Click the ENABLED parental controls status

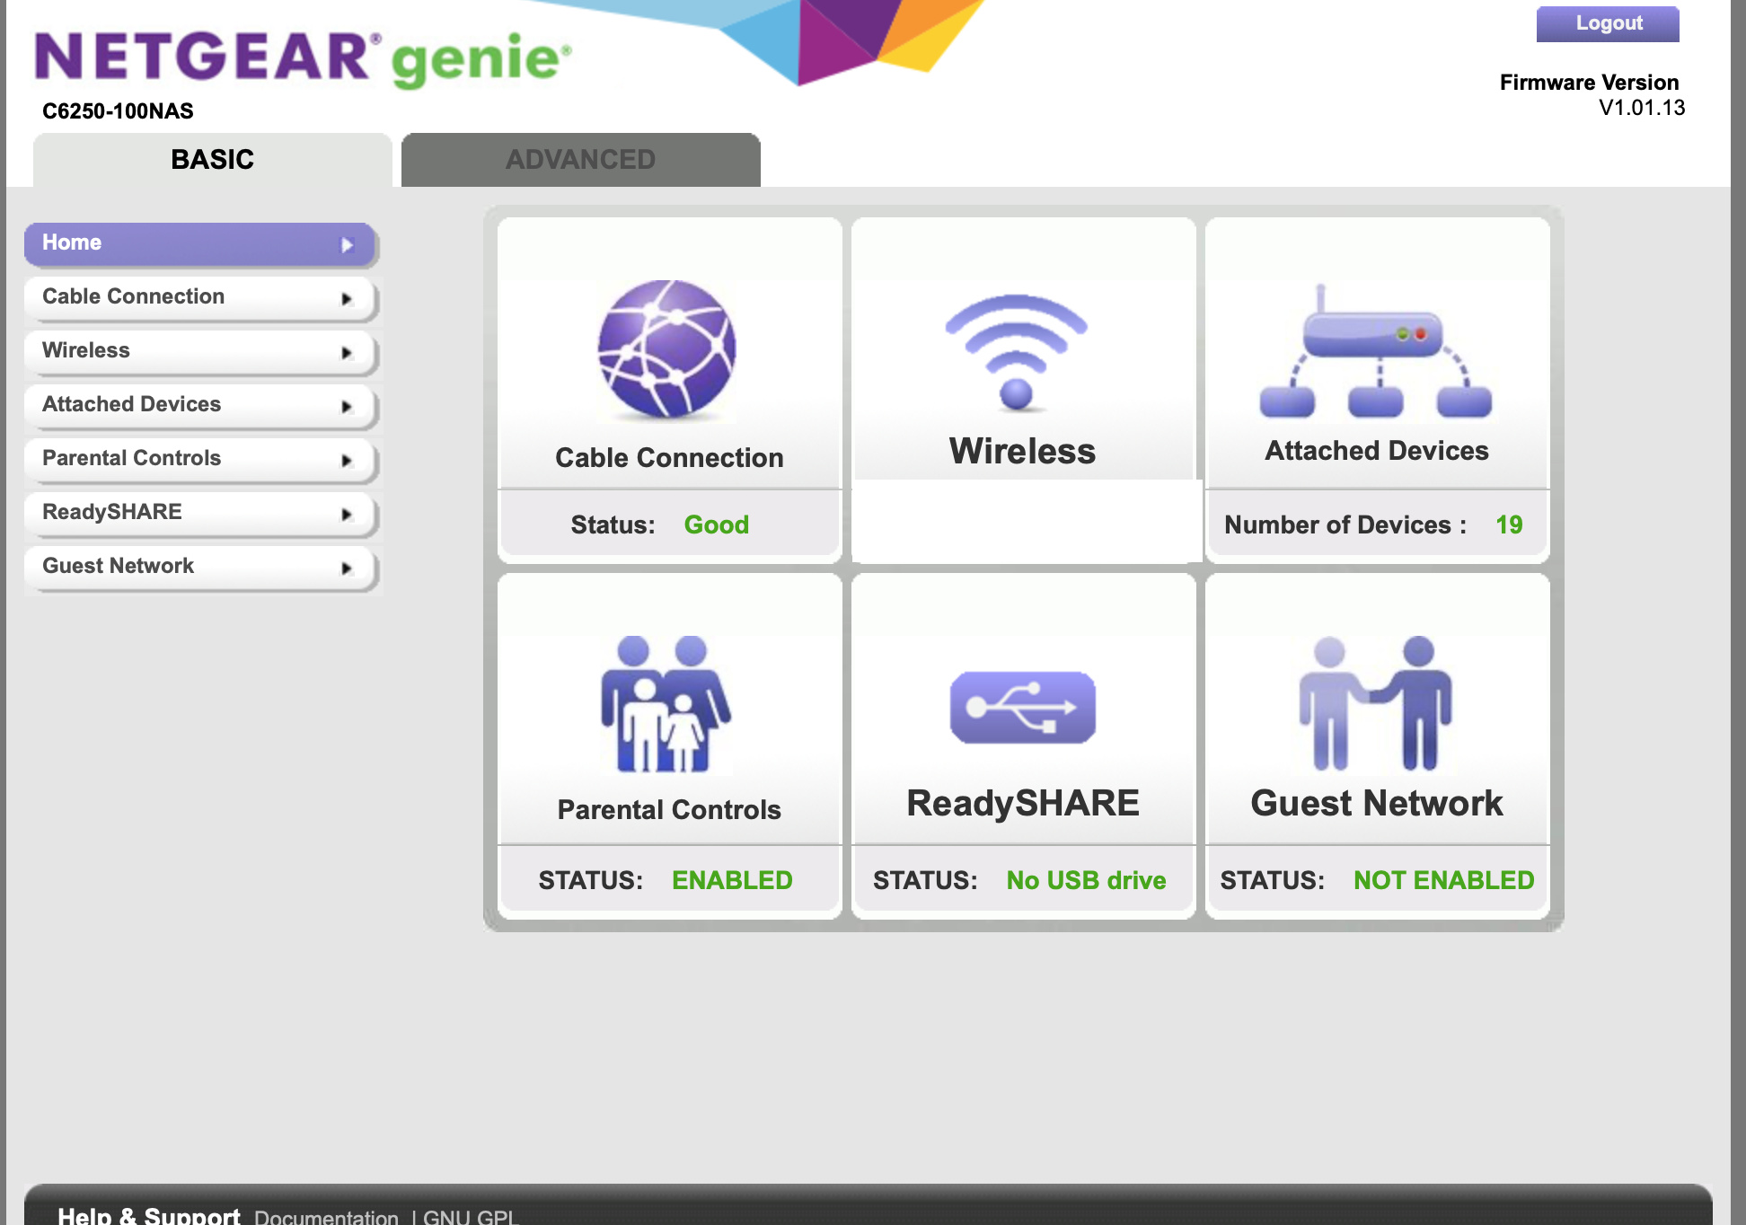pyautogui.click(x=732, y=880)
